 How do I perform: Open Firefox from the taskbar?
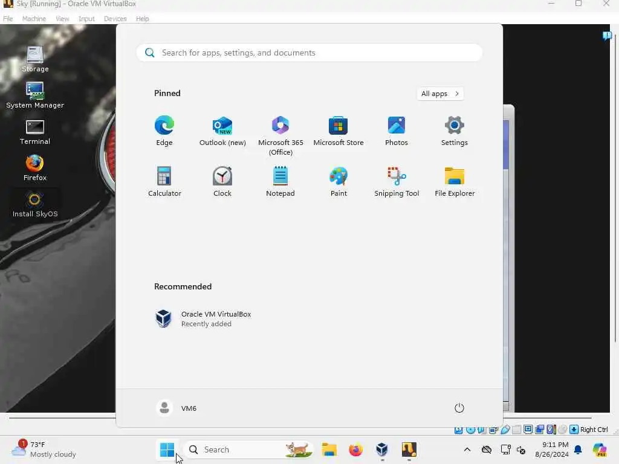pyautogui.click(x=355, y=449)
